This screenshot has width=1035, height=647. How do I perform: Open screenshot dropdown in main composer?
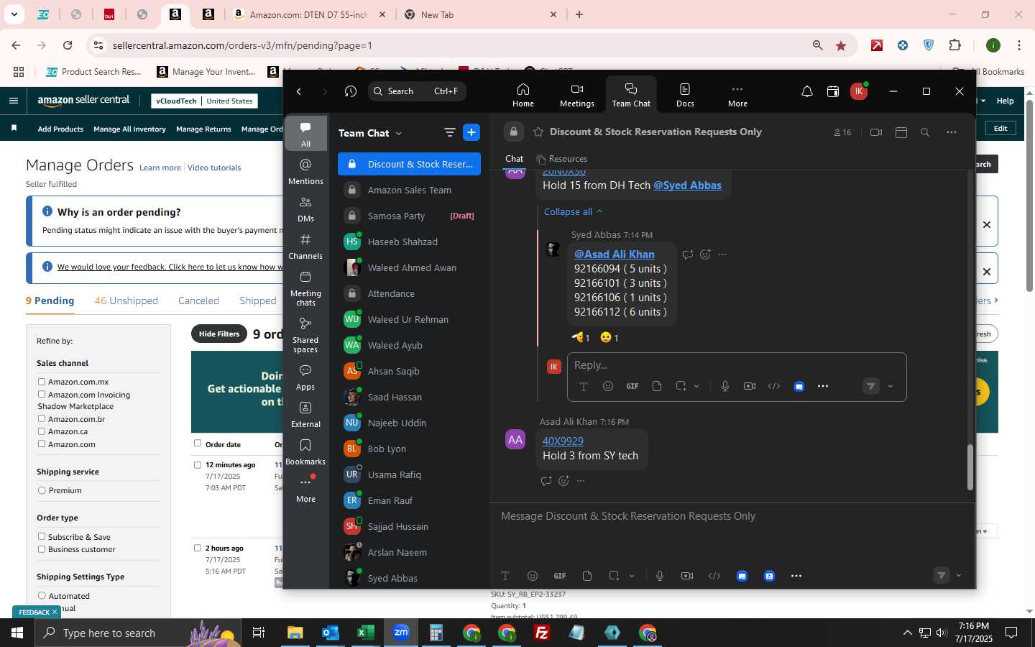[x=632, y=576]
